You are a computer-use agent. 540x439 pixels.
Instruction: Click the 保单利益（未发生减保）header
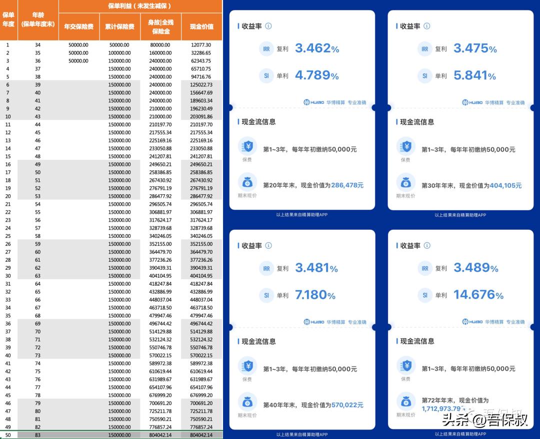pyautogui.click(x=140, y=6)
